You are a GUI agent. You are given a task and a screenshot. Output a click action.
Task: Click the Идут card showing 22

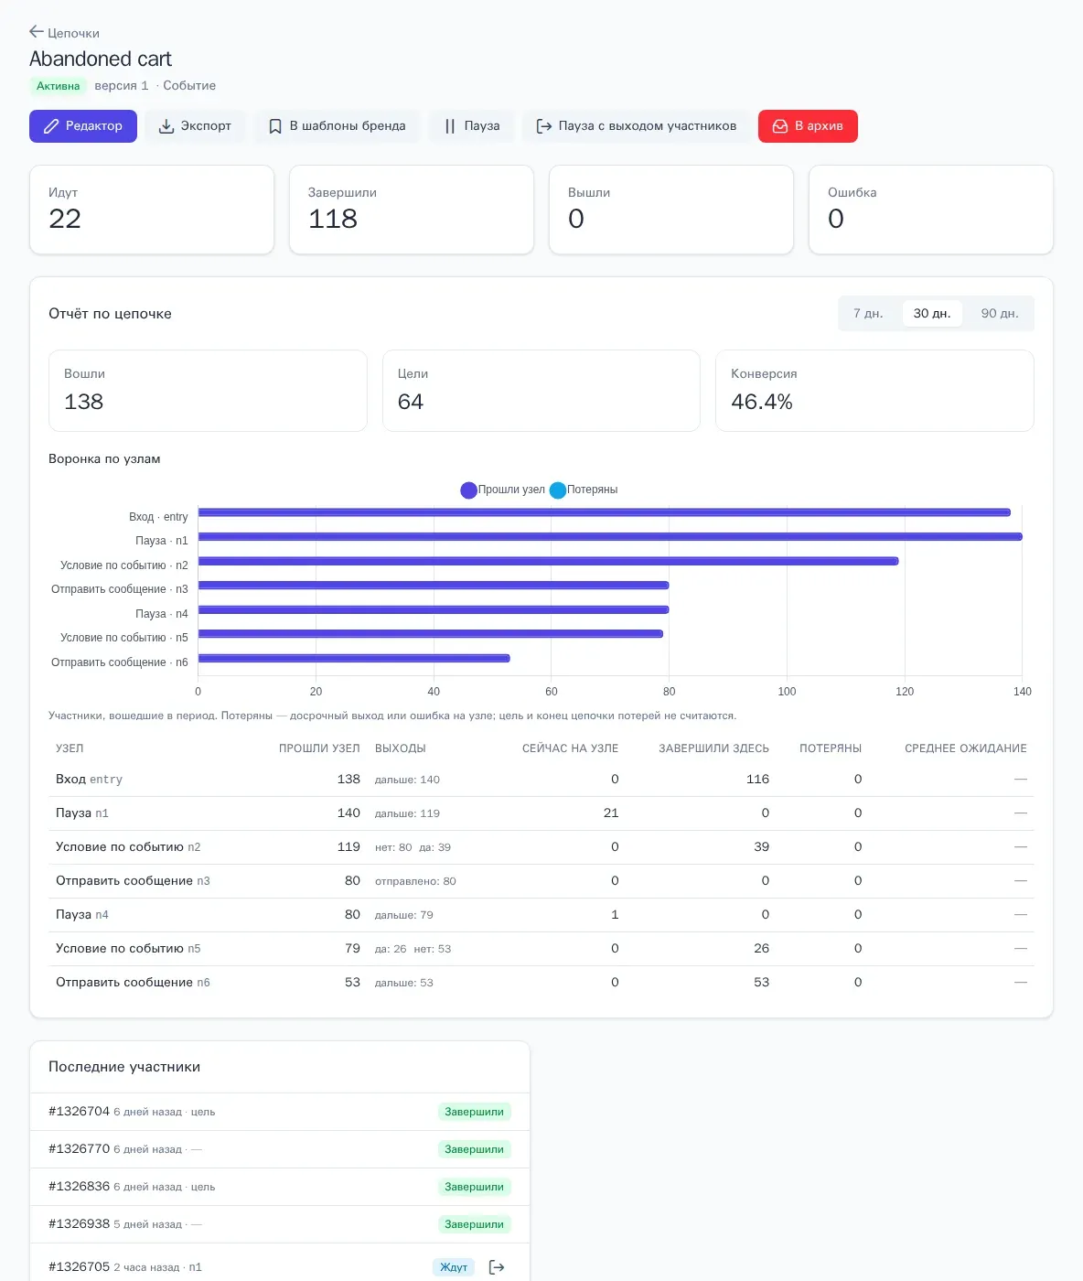coord(152,210)
